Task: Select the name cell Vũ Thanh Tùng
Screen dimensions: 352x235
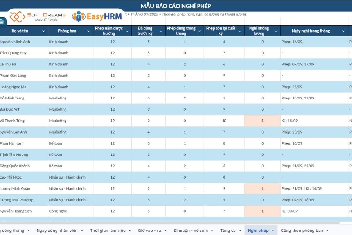Action: coord(24,121)
